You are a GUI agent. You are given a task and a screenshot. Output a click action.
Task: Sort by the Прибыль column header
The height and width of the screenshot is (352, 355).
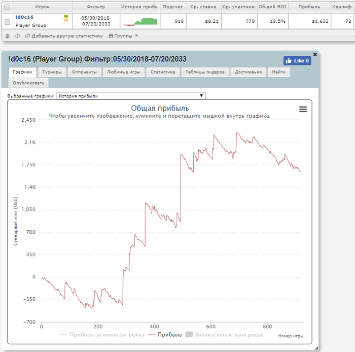coord(309,7)
